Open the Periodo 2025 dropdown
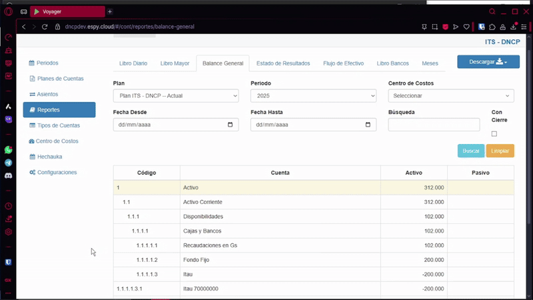This screenshot has width=533, height=300. (x=313, y=96)
